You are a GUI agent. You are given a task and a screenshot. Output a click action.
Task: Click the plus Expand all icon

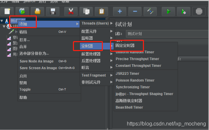coord(120,11)
